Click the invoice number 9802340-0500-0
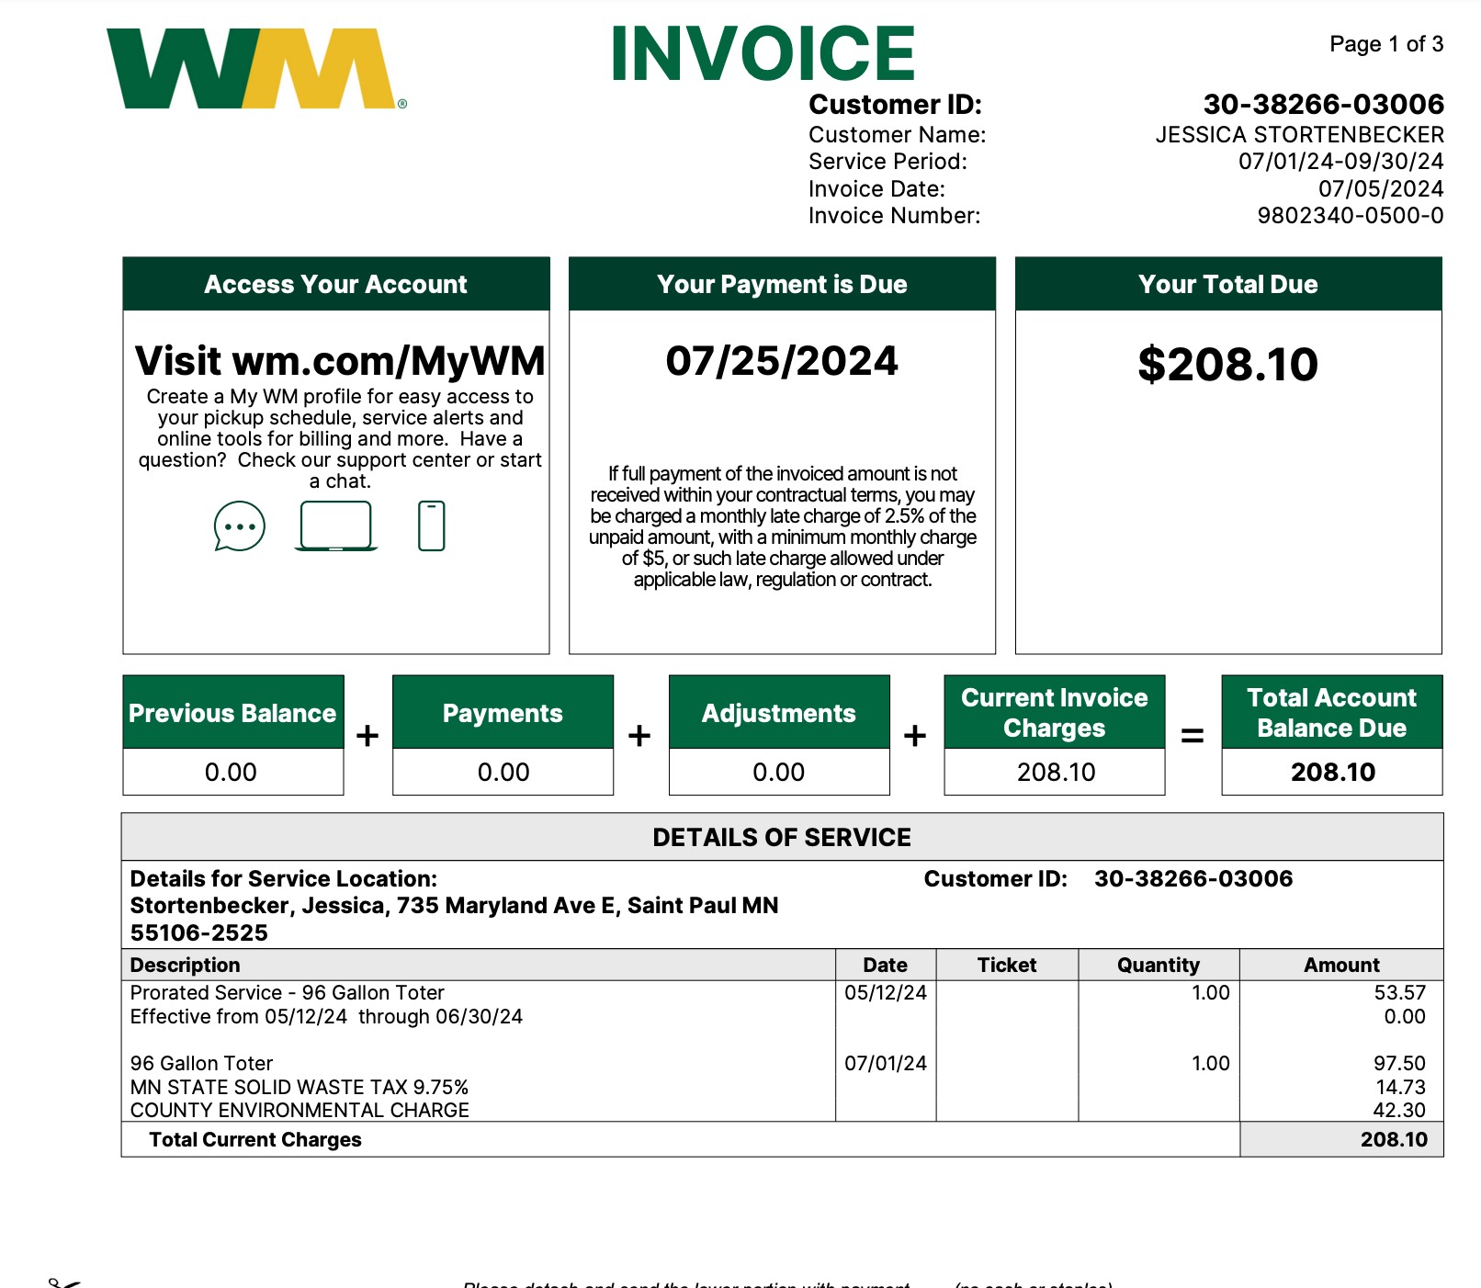Viewport: 1481px width, 1288px height. (x=1350, y=216)
